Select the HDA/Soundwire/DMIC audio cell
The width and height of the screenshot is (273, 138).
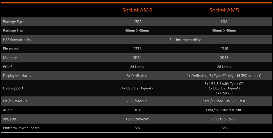(224, 110)
